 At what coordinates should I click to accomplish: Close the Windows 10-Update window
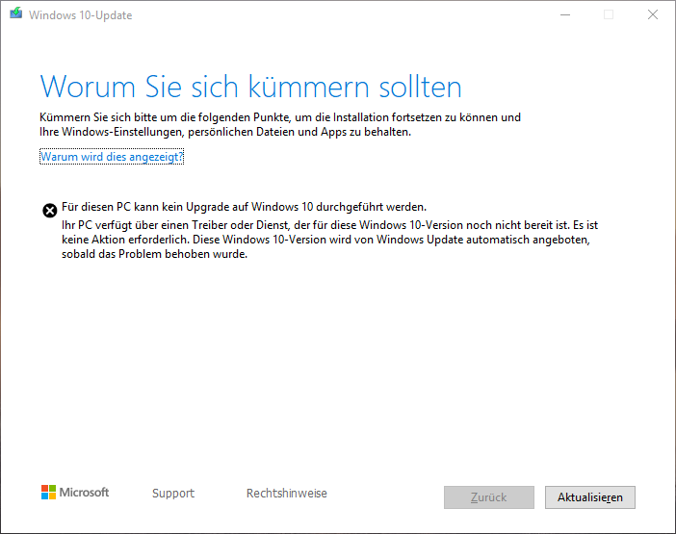pos(653,14)
